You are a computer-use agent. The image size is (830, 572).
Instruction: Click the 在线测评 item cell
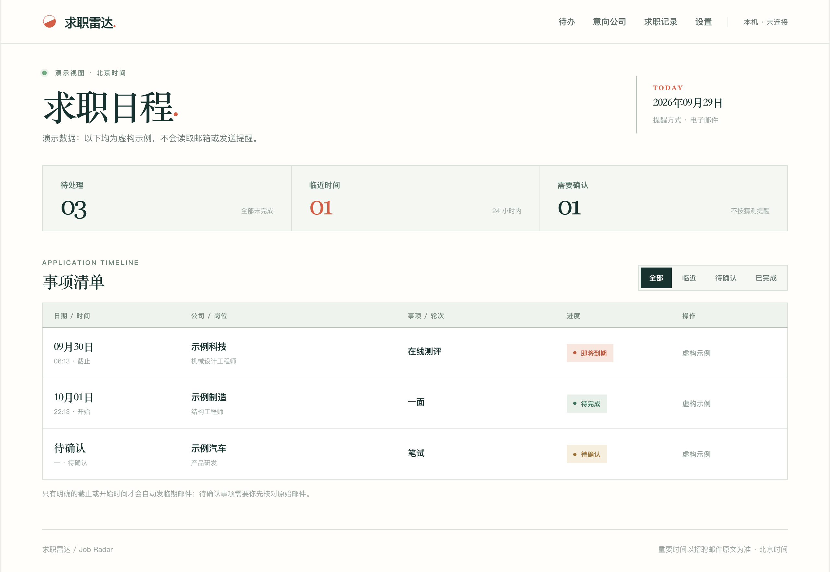point(425,351)
